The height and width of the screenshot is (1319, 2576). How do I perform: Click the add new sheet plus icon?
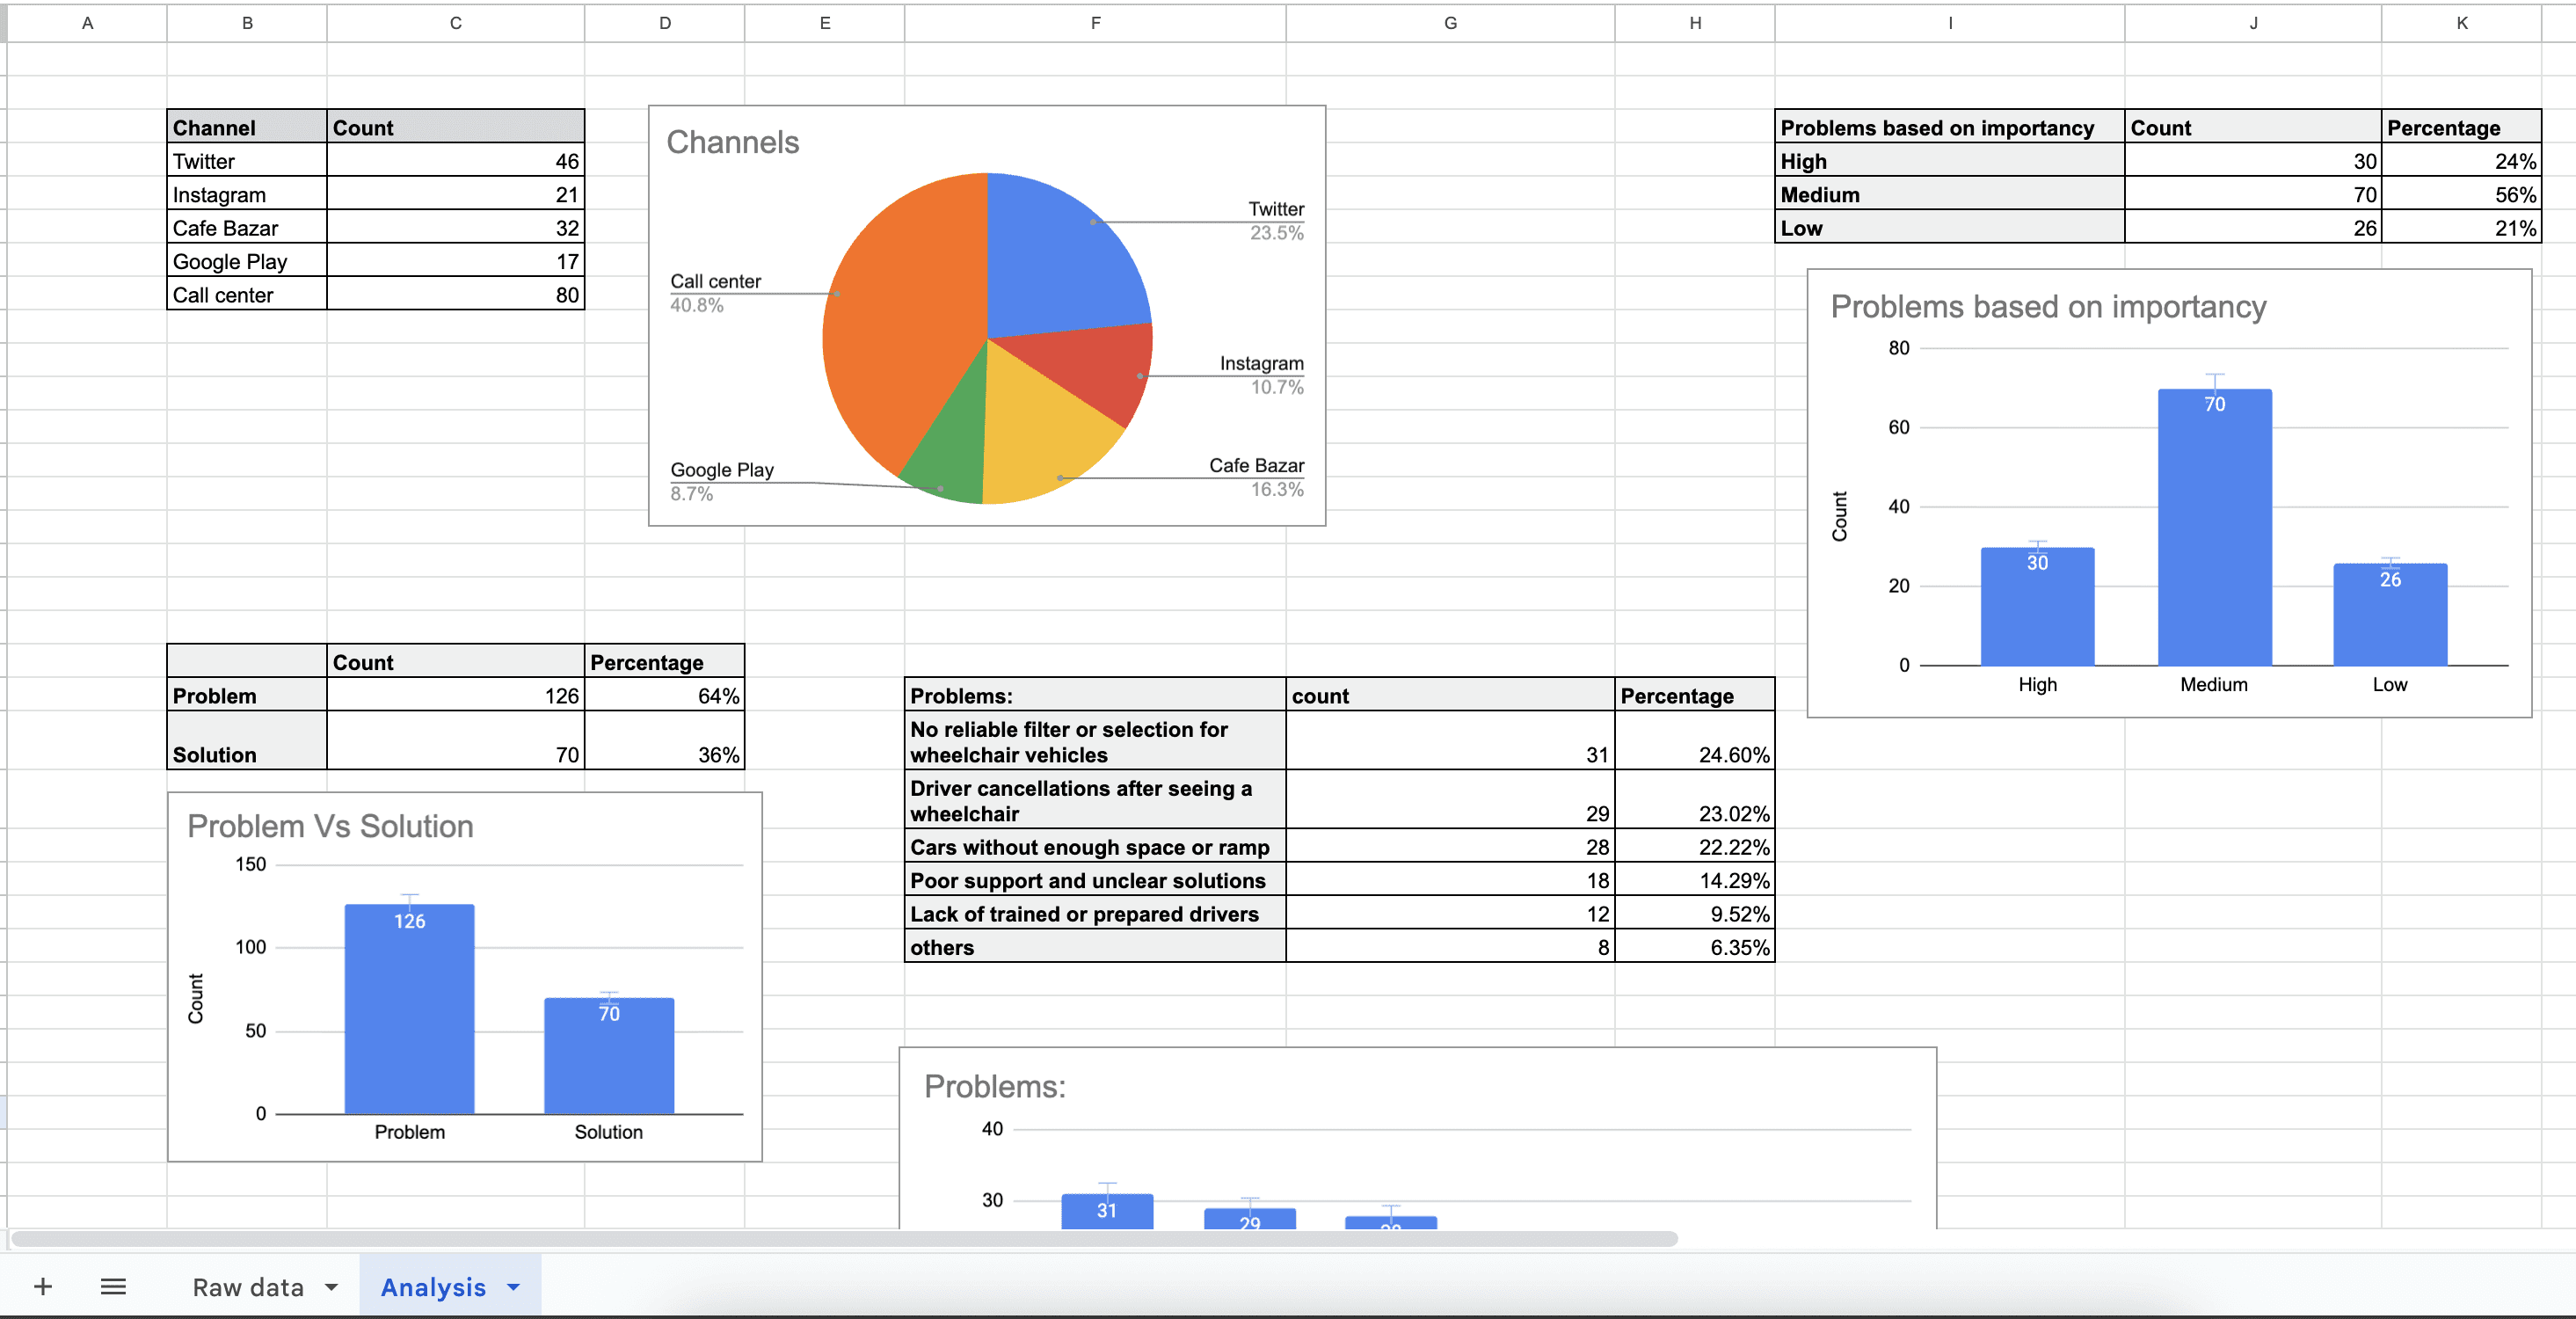(43, 1286)
